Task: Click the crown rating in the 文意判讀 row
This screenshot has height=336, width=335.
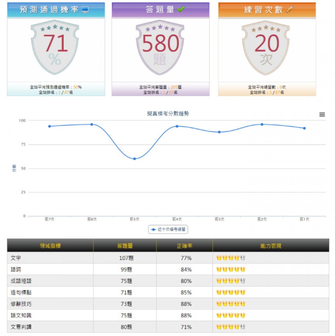Action: [x=231, y=327]
